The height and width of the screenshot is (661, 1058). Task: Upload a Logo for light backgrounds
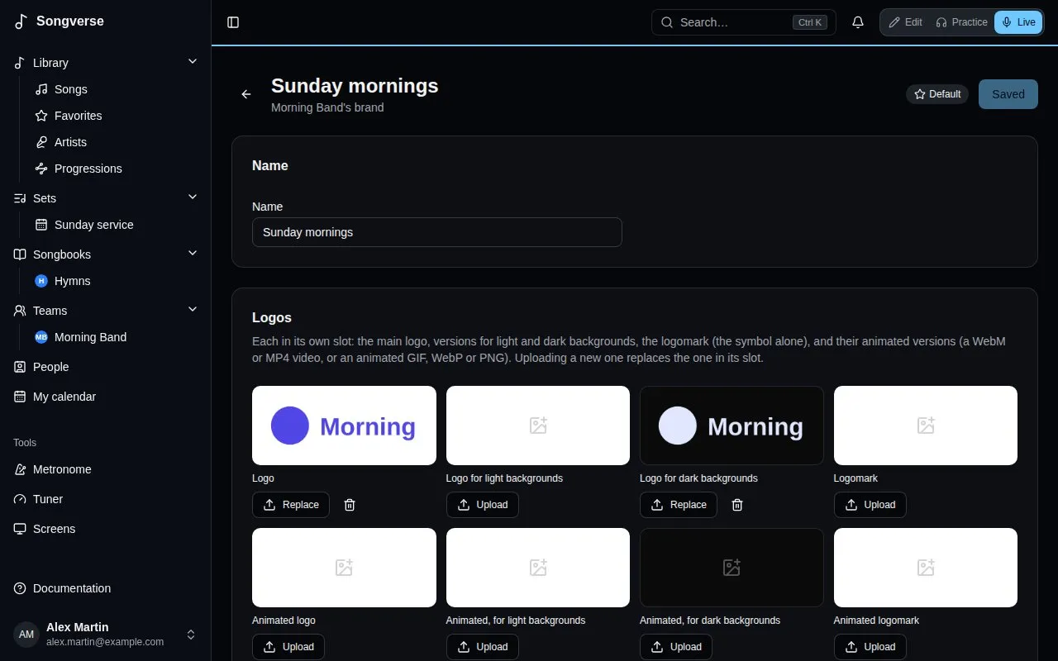[483, 505]
